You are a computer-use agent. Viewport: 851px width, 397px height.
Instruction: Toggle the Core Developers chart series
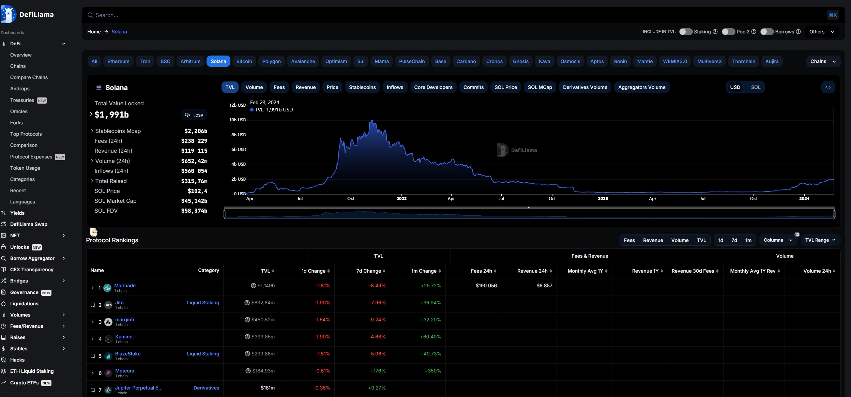(433, 87)
